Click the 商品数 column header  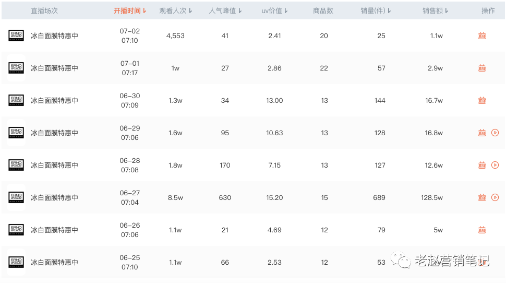[x=323, y=11]
